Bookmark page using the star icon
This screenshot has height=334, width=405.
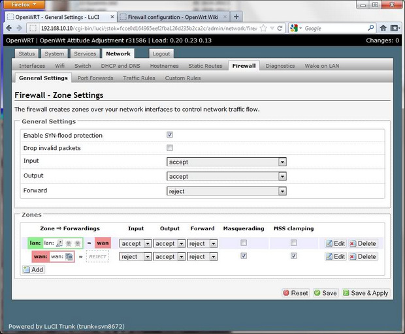[x=263, y=28]
